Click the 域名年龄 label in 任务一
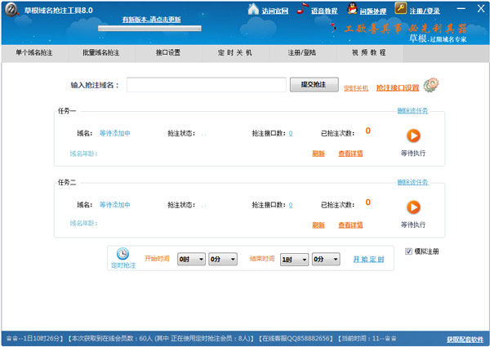Viewport: 490px width, 347px height. tap(83, 153)
